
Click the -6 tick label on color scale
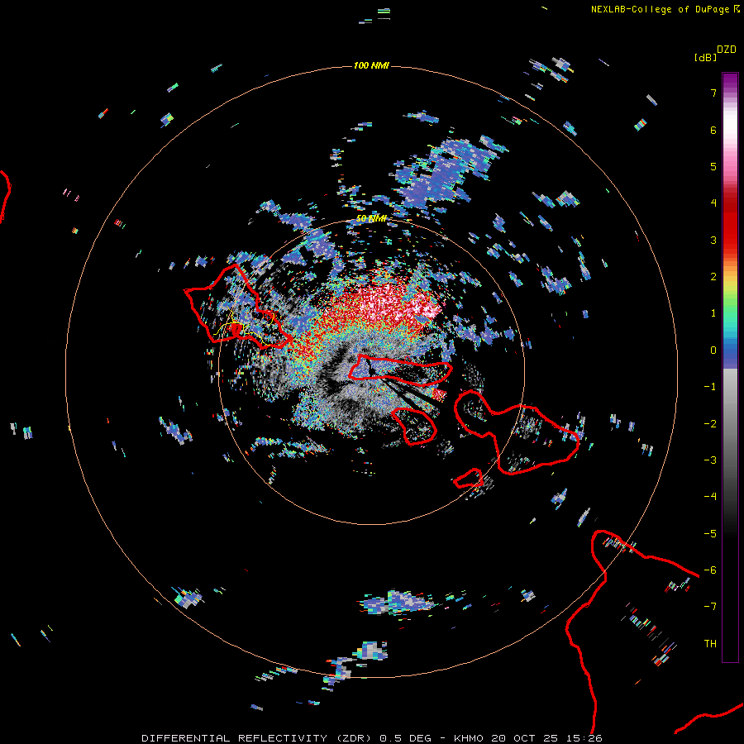click(710, 570)
